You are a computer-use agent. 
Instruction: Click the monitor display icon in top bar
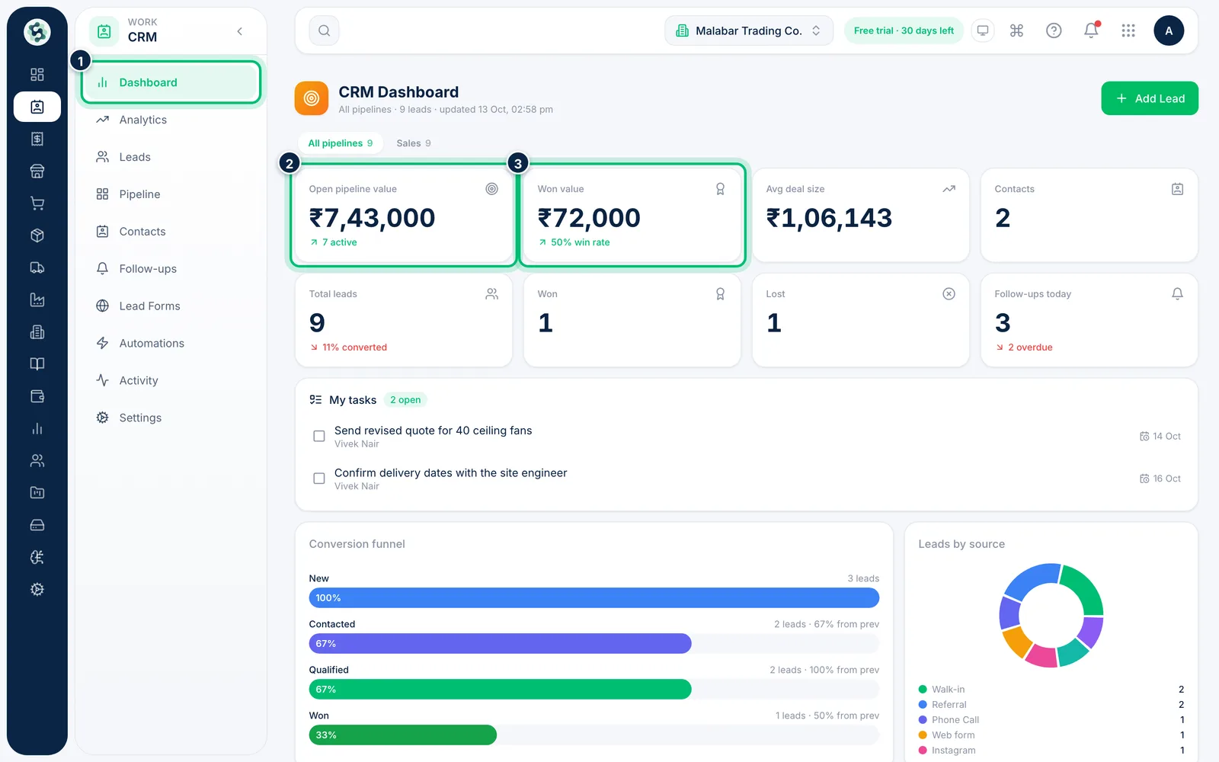point(983,30)
